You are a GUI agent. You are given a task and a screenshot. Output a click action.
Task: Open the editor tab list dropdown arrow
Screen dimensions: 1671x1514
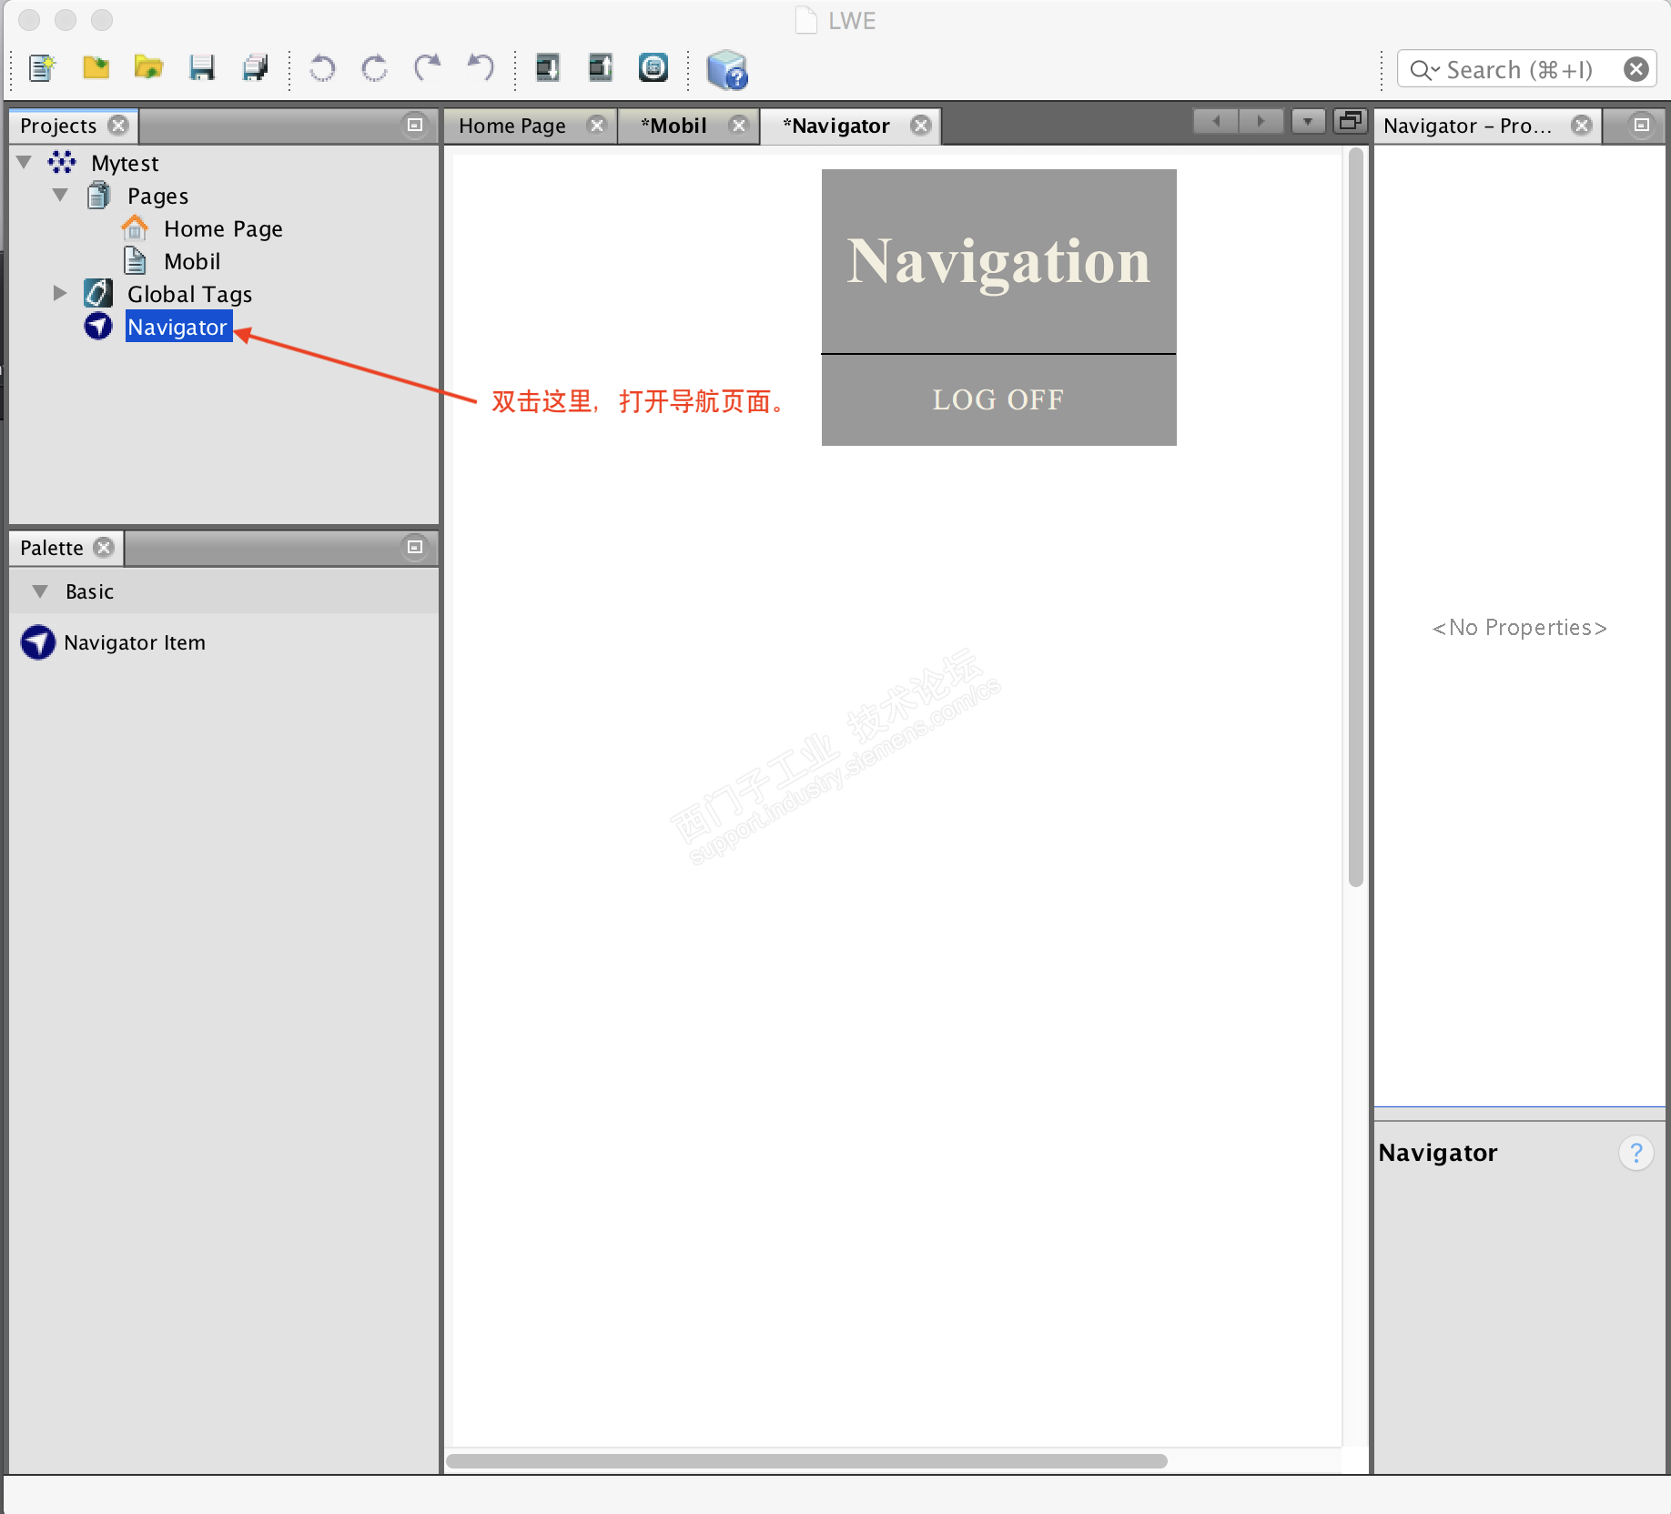pos(1308,121)
